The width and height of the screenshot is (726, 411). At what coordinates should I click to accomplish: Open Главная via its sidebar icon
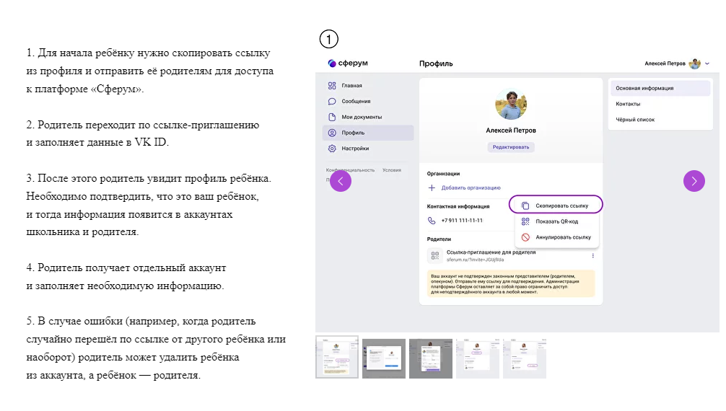(x=332, y=86)
